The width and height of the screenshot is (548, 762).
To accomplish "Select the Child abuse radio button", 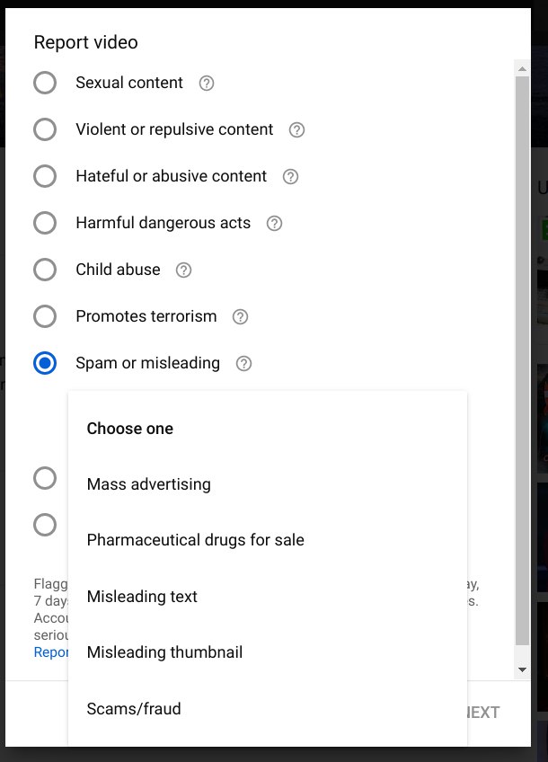I will pyautogui.click(x=45, y=270).
